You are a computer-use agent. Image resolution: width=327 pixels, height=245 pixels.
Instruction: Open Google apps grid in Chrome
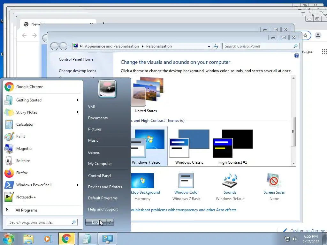(x=324, y=51)
